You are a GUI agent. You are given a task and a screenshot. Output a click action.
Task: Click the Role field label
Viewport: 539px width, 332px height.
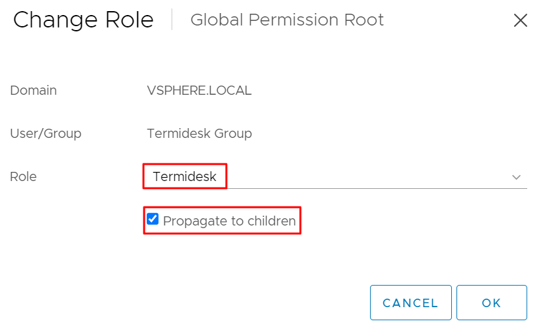pyautogui.click(x=24, y=176)
